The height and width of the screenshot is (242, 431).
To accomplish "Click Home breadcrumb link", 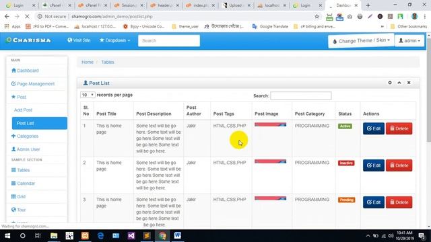I will (x=88, y=62).
